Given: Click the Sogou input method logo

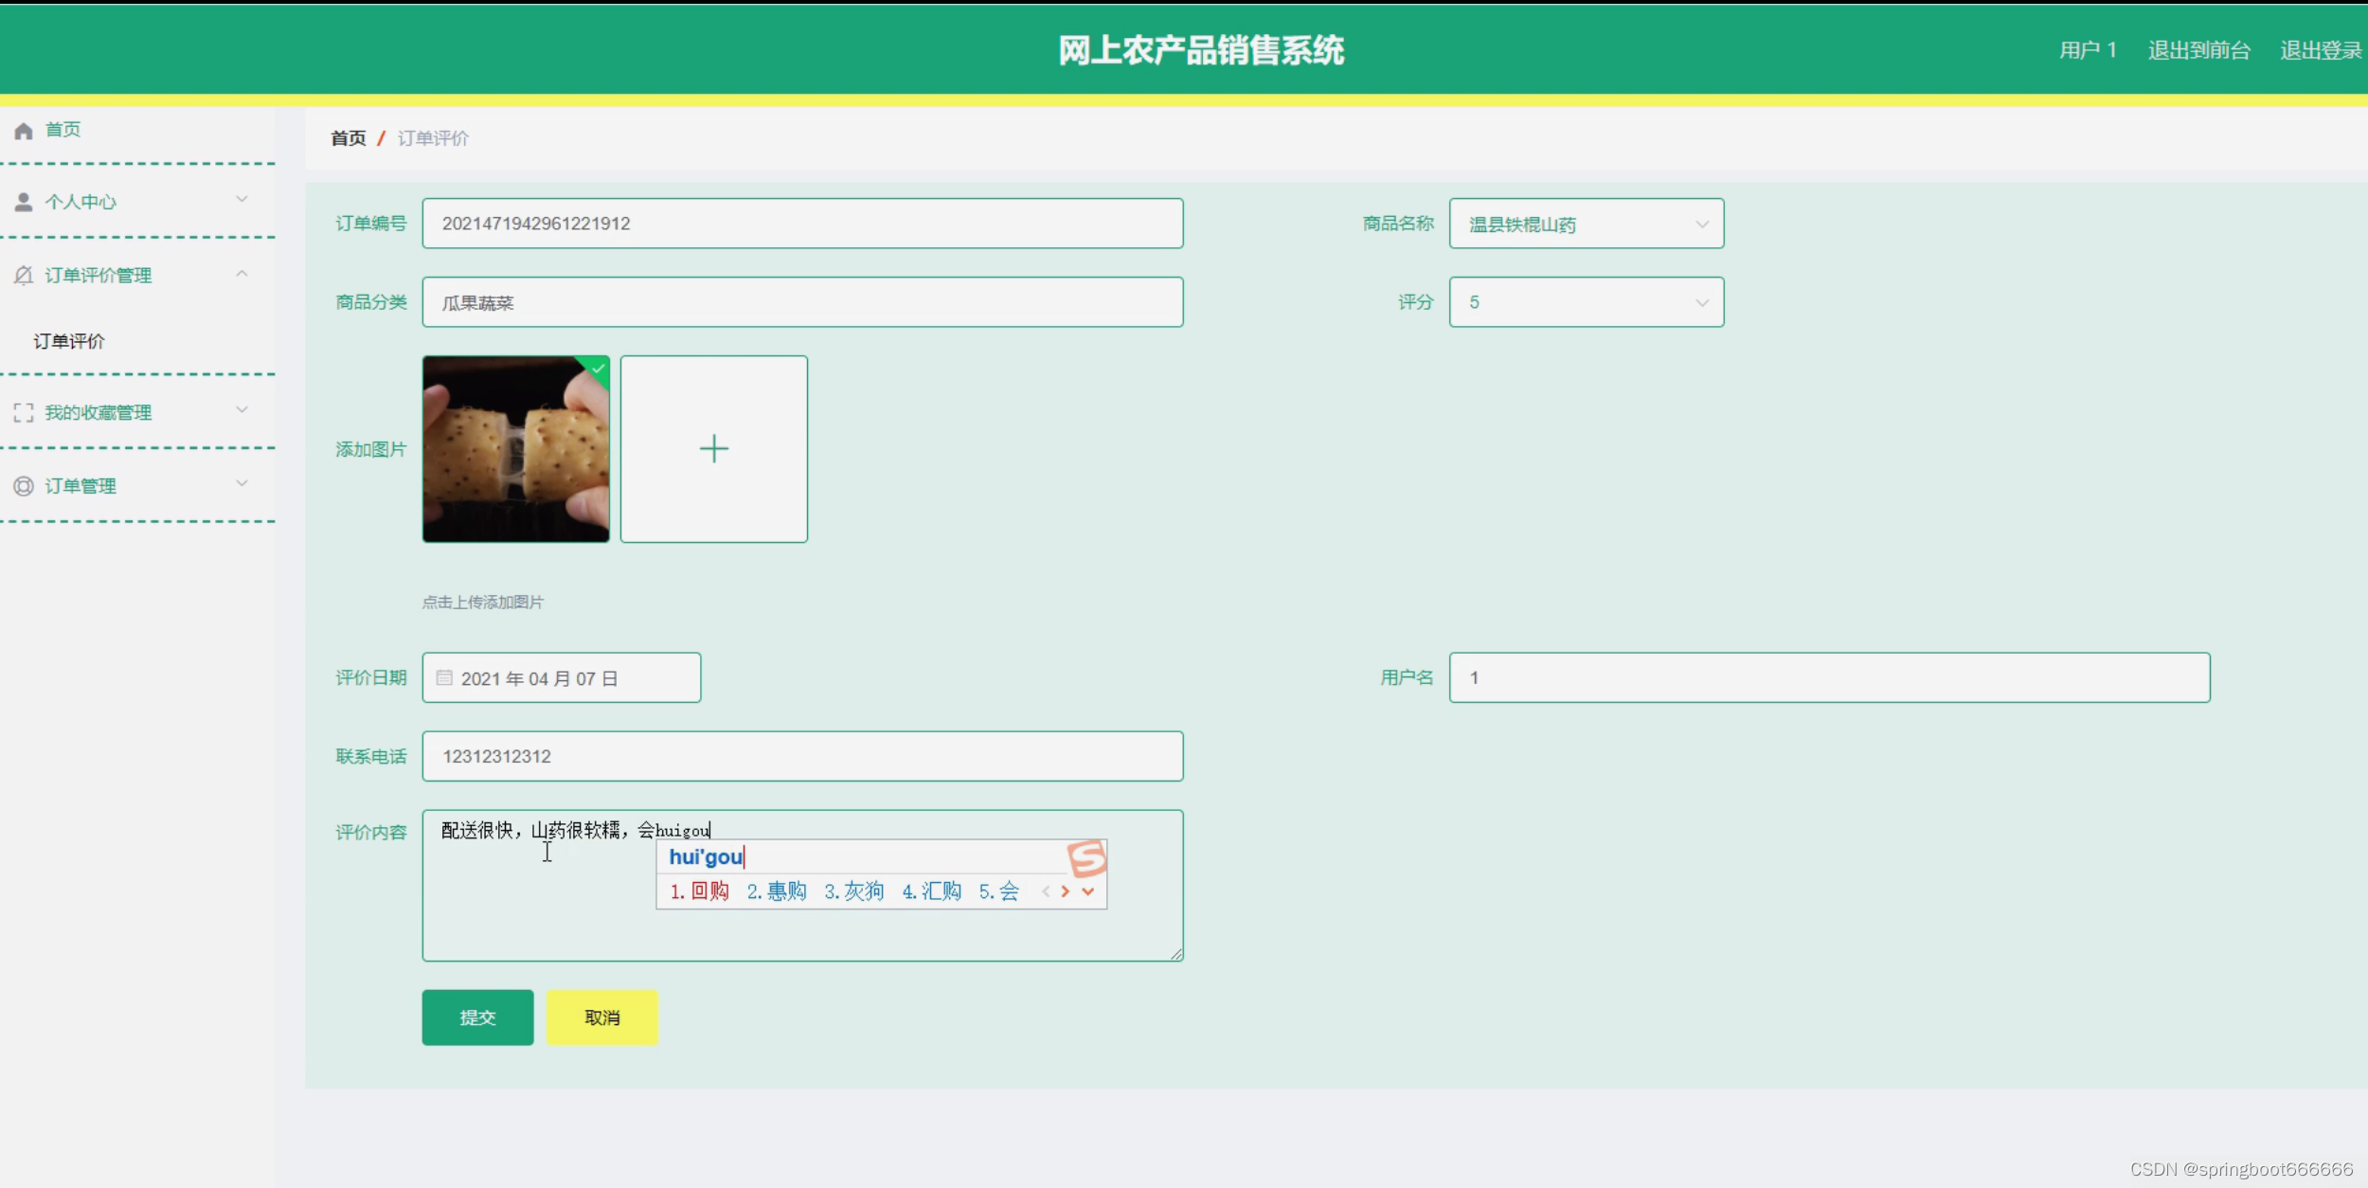Looking at the screenshot, I should 1086,858.
